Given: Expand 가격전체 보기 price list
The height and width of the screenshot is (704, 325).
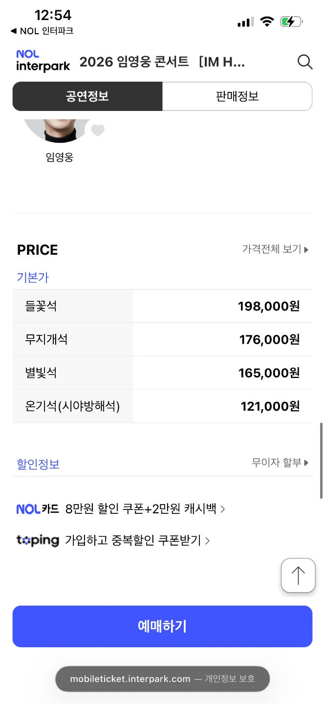Looking at the screenshot, I should 276,249.
